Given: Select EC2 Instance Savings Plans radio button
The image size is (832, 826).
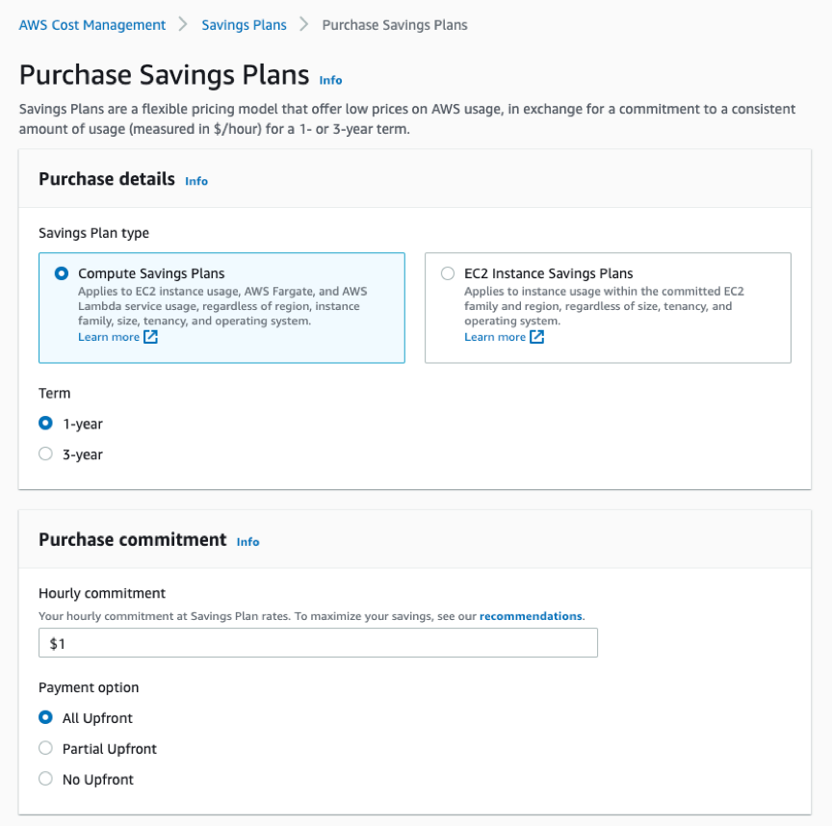Looking at the screenshot, I should click(447, 273).
